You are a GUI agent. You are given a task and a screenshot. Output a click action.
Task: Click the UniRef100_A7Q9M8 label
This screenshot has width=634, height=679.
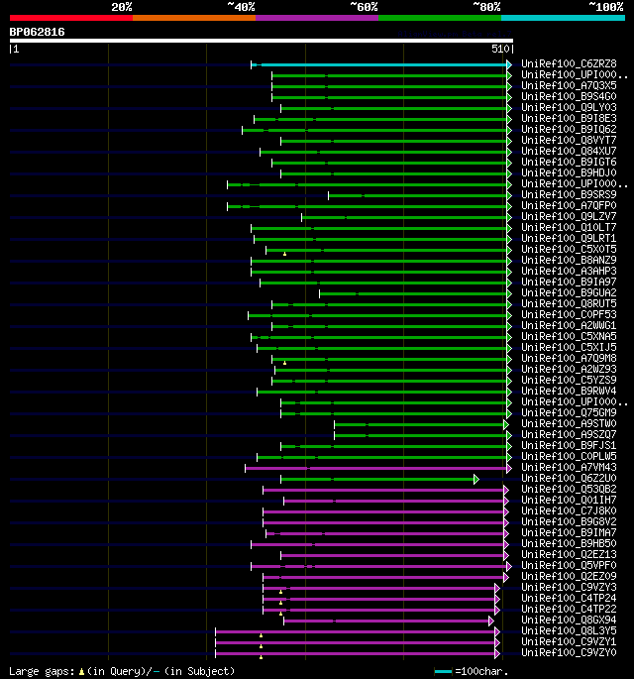(x=569, y=359)
